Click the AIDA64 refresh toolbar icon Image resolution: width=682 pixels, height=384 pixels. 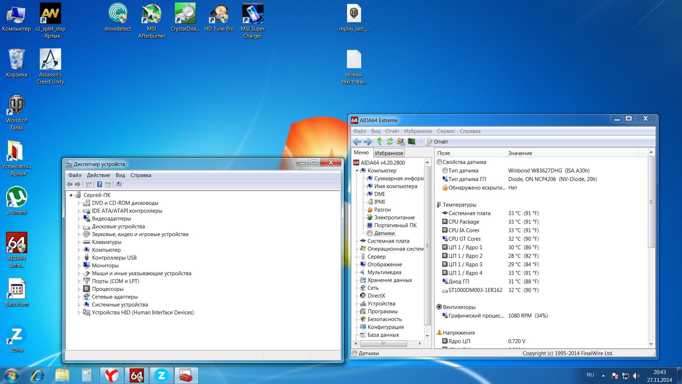click(390, 142)
